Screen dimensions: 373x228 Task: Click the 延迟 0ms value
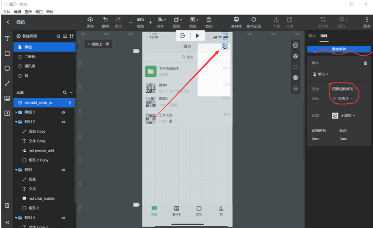(343, 139)
